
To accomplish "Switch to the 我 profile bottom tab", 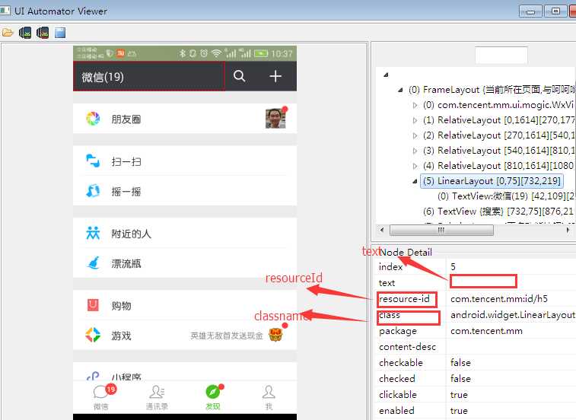I will pyautogui.click(x=269, y=397).
